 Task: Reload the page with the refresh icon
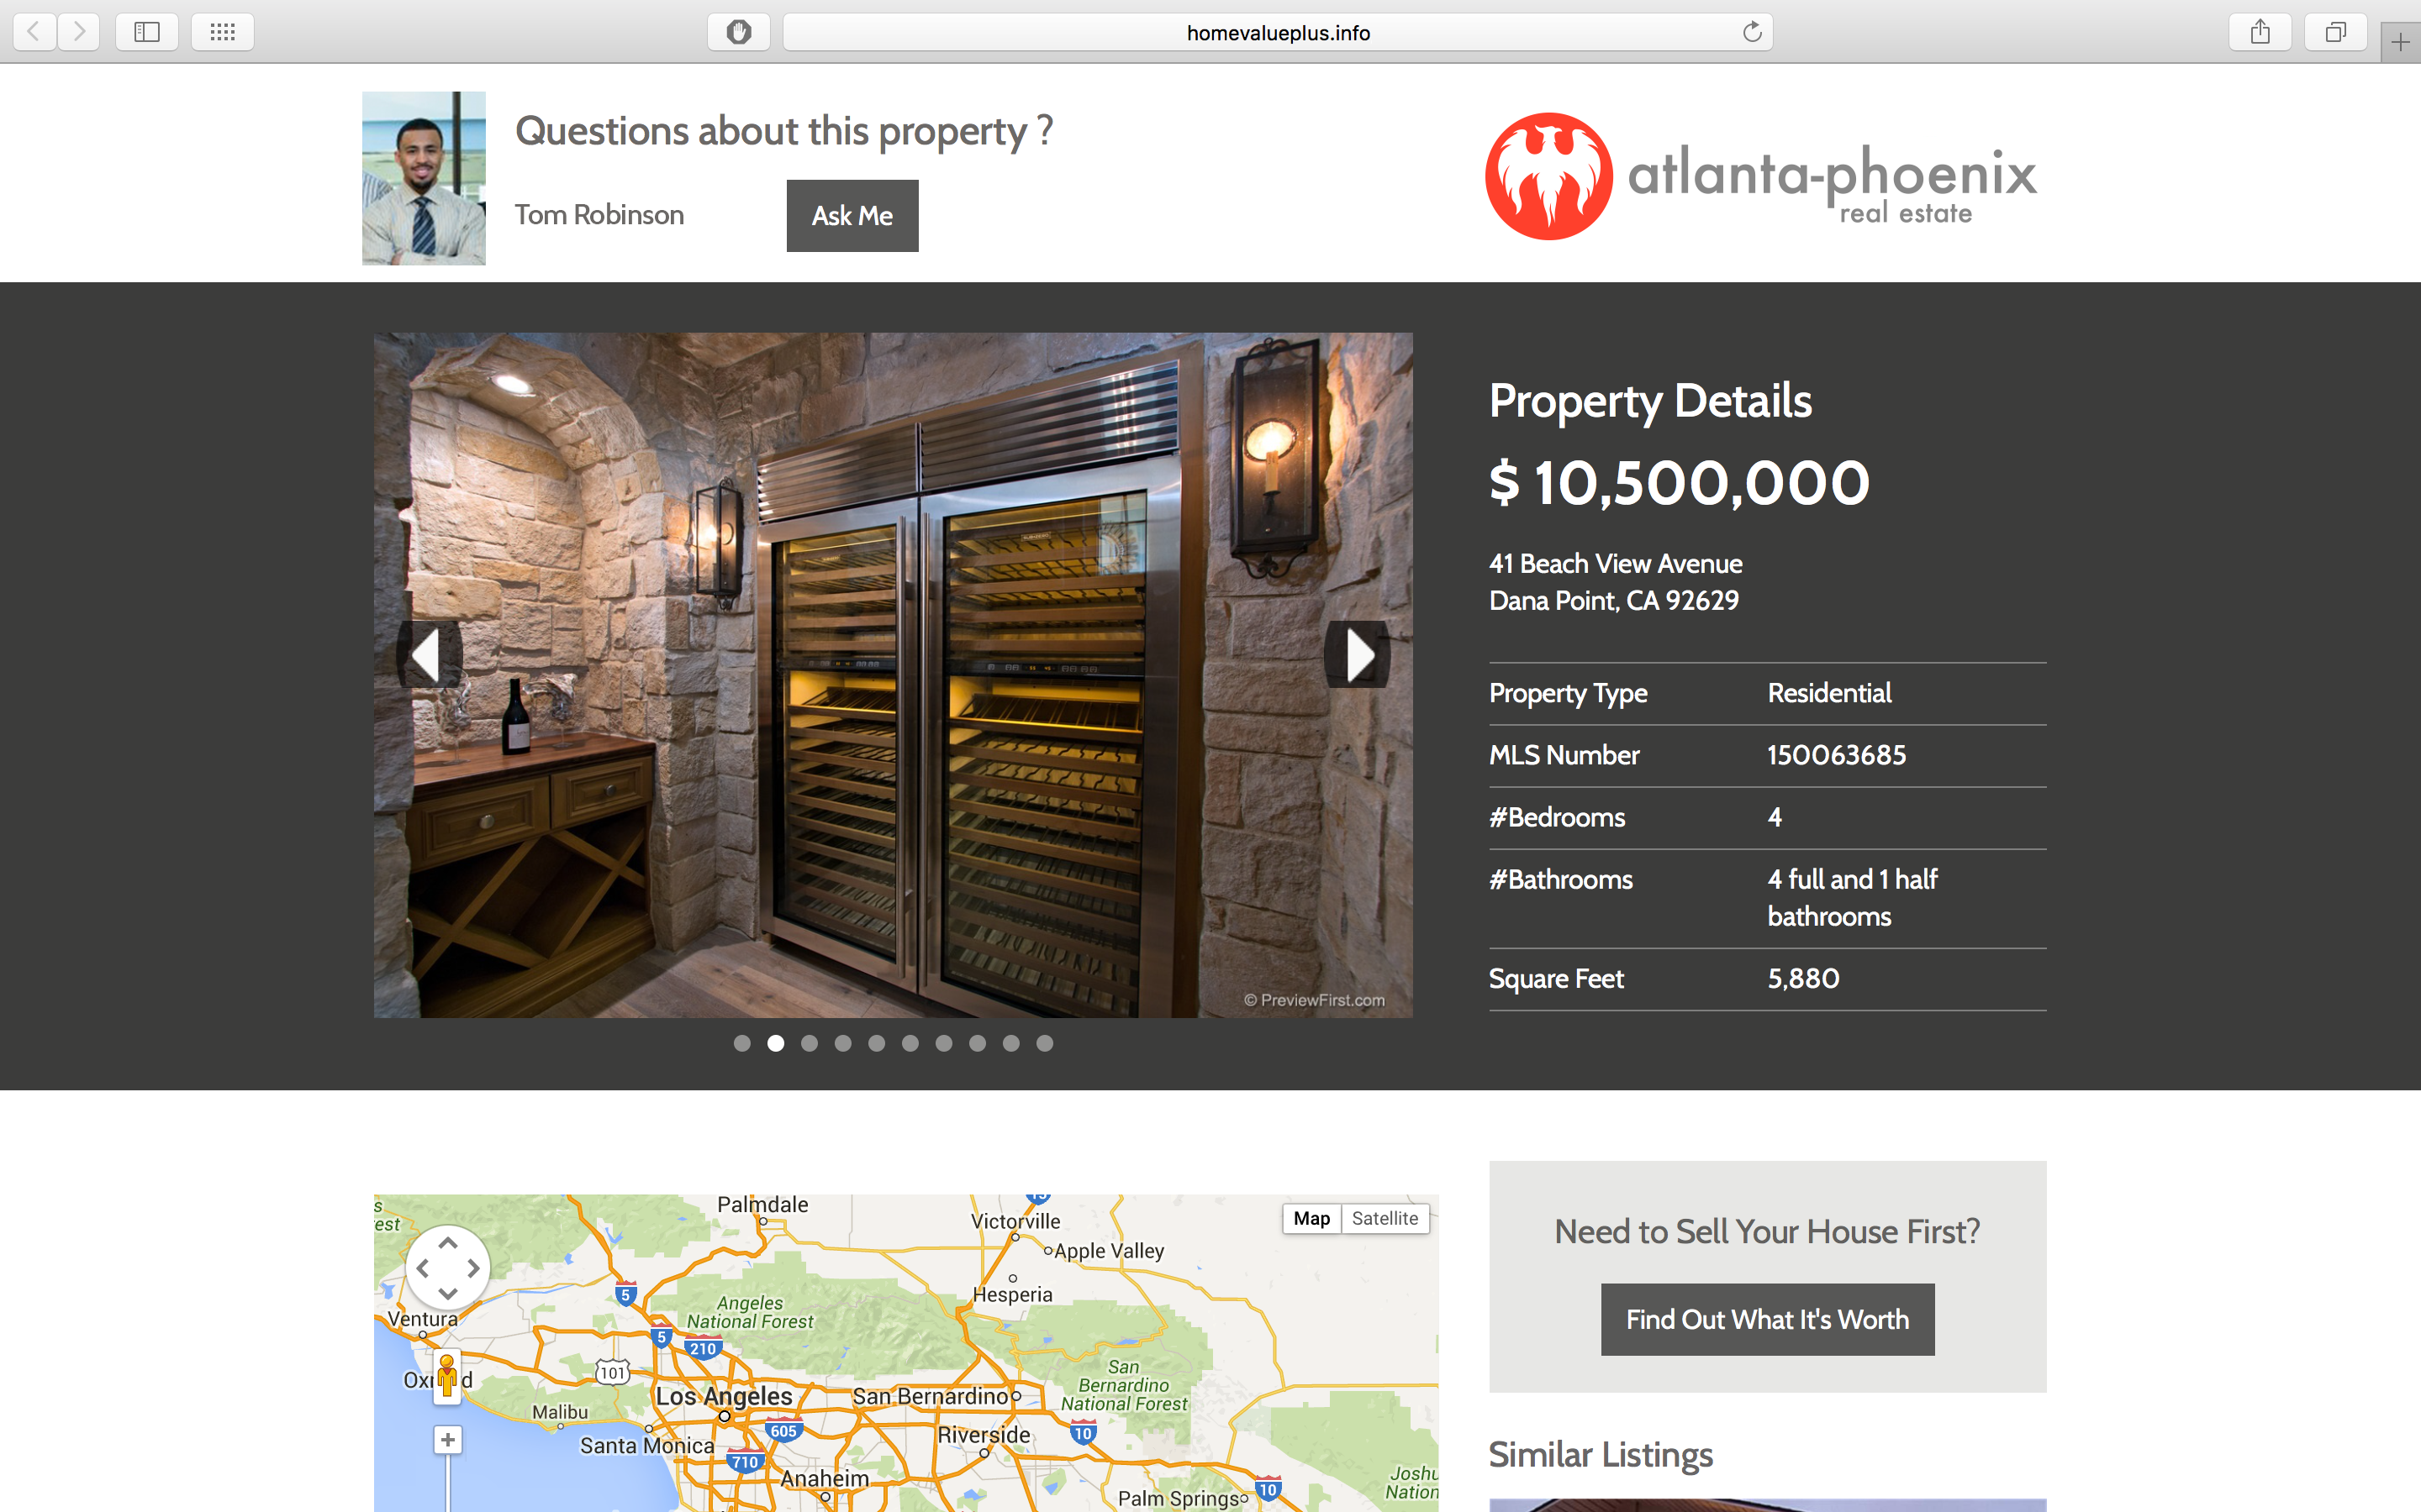pyautogui.click(x=1752, y=32)
